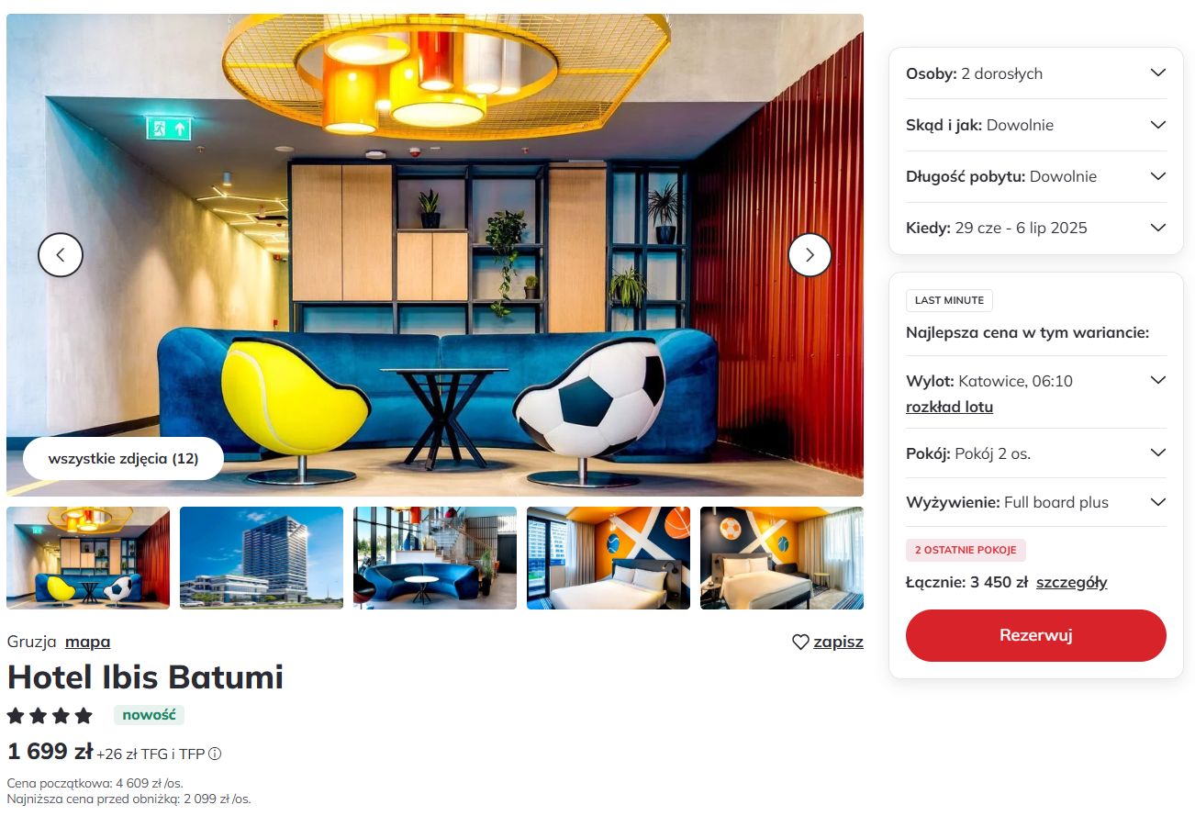Select the lobby staircase thumbnail

click(x=435, y=558)
